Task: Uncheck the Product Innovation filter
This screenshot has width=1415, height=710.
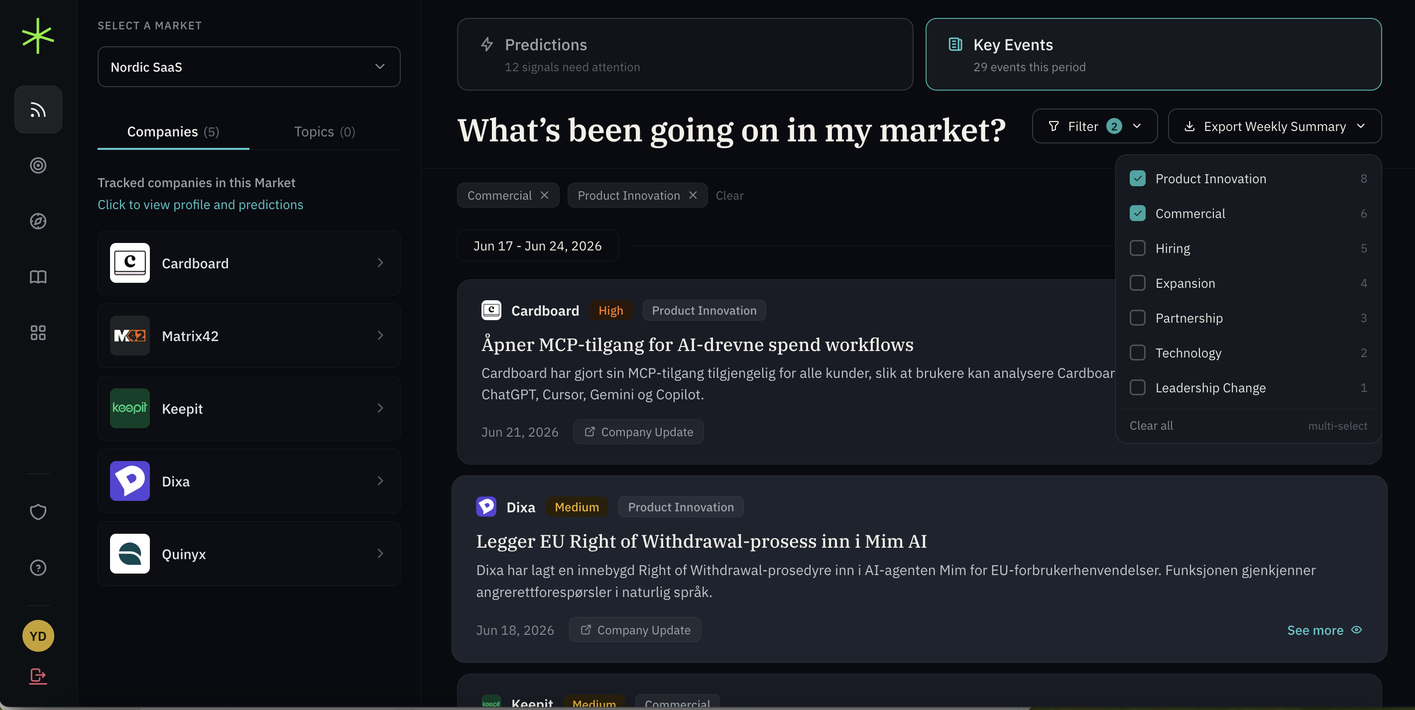Action: coord(1138,178)
